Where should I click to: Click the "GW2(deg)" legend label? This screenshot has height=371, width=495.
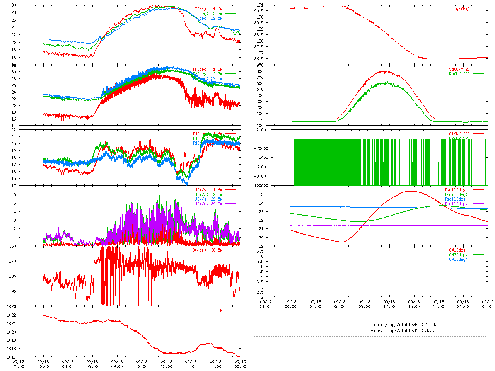click(458, 255)
